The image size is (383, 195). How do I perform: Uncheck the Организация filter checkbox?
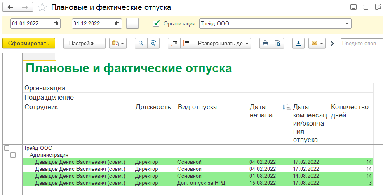pyautogui.click(x=156, y=23)
